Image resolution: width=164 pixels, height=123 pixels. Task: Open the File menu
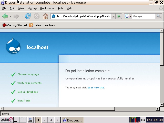click(4, 8)
